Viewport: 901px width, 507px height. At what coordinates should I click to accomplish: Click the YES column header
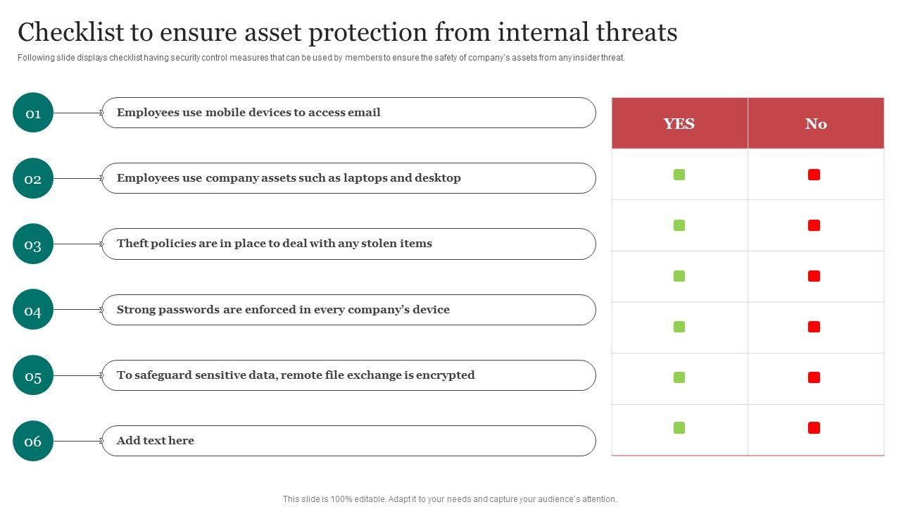pos(679,124)
